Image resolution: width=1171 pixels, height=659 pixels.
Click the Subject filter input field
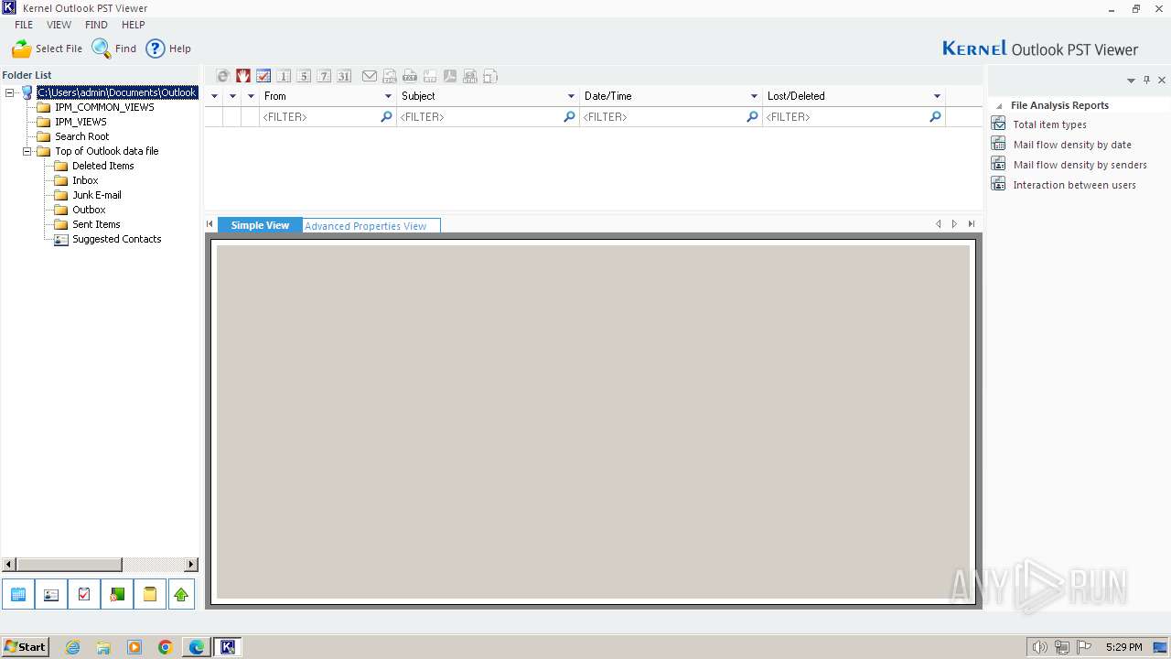488,117
